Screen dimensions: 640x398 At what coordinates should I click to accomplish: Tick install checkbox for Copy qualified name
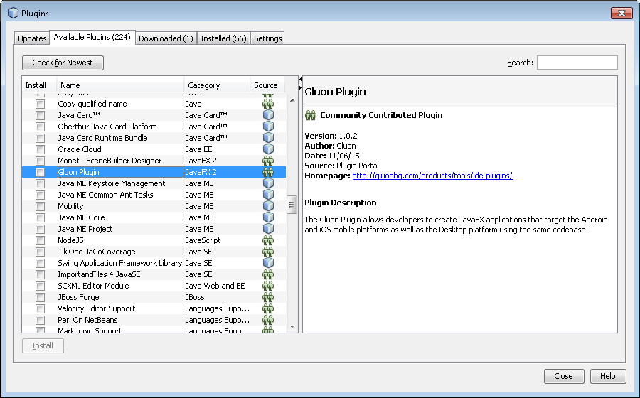pos(40,104)
